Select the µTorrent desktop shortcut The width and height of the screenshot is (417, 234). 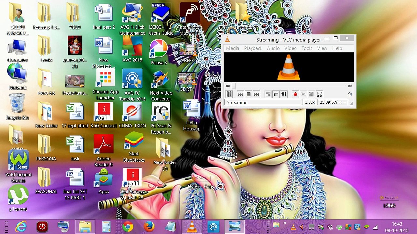(x=18, y=198)
